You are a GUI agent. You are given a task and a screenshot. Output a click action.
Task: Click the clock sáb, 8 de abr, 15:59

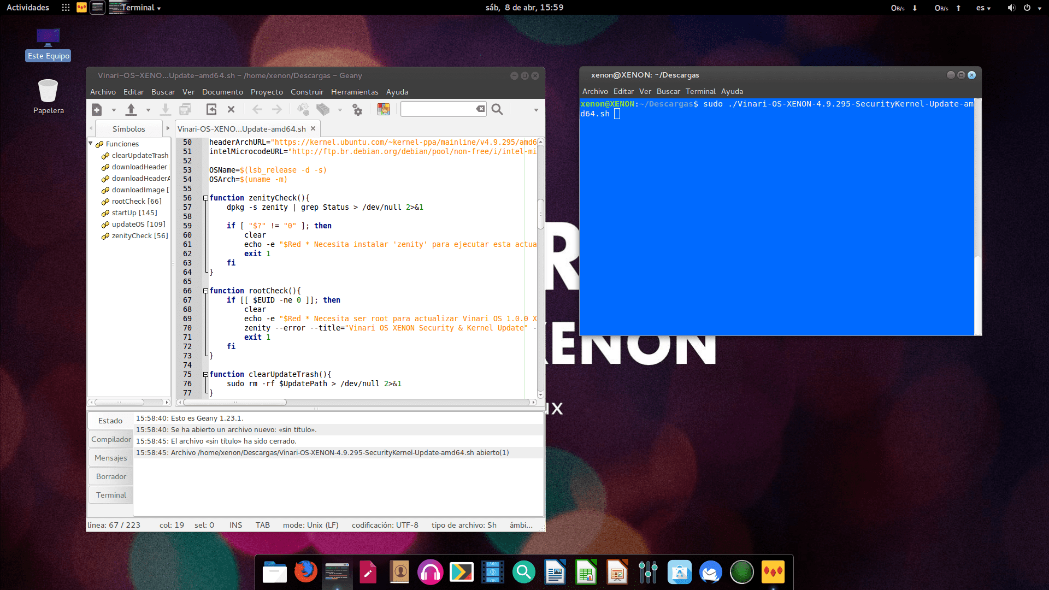[x=524, y=8]
